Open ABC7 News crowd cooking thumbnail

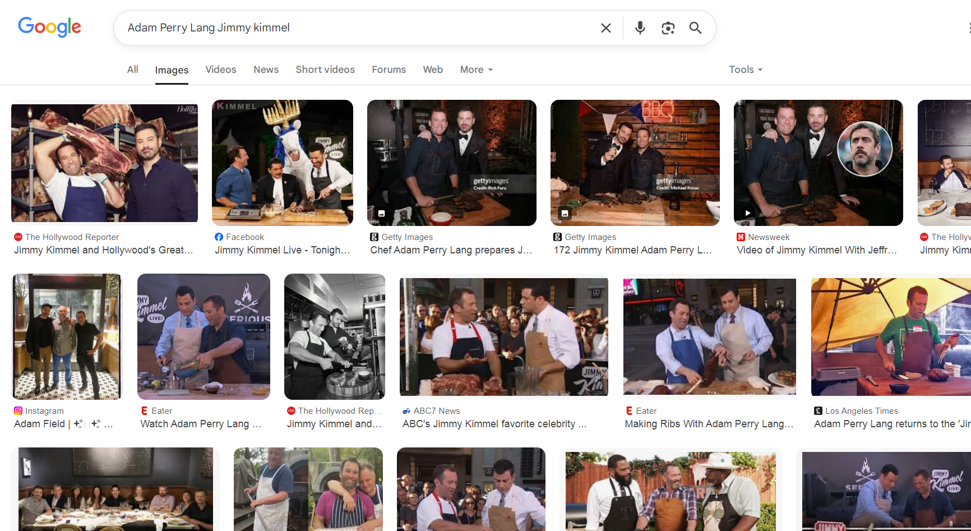pos(504,336)
